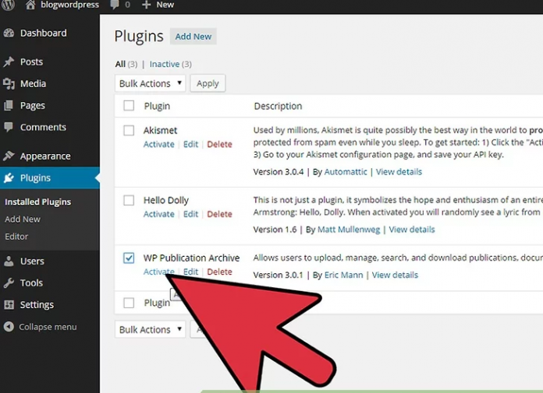The image size is (543, 393).
Task: Check the Akismet plugin checkbox
Action: 129,131
